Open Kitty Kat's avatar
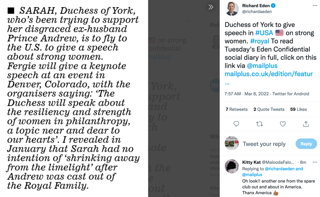 coord(232,166)
